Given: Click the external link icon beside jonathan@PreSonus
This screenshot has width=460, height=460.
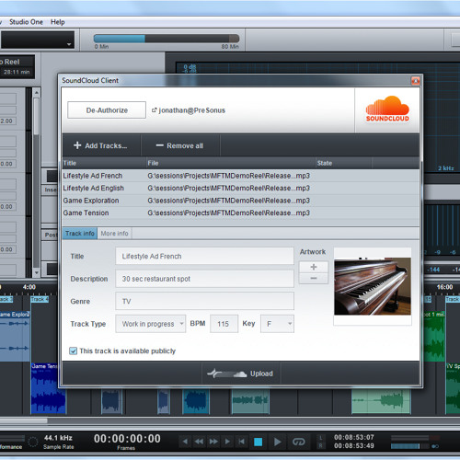Looking at the screenshot, I should (155, 110).
